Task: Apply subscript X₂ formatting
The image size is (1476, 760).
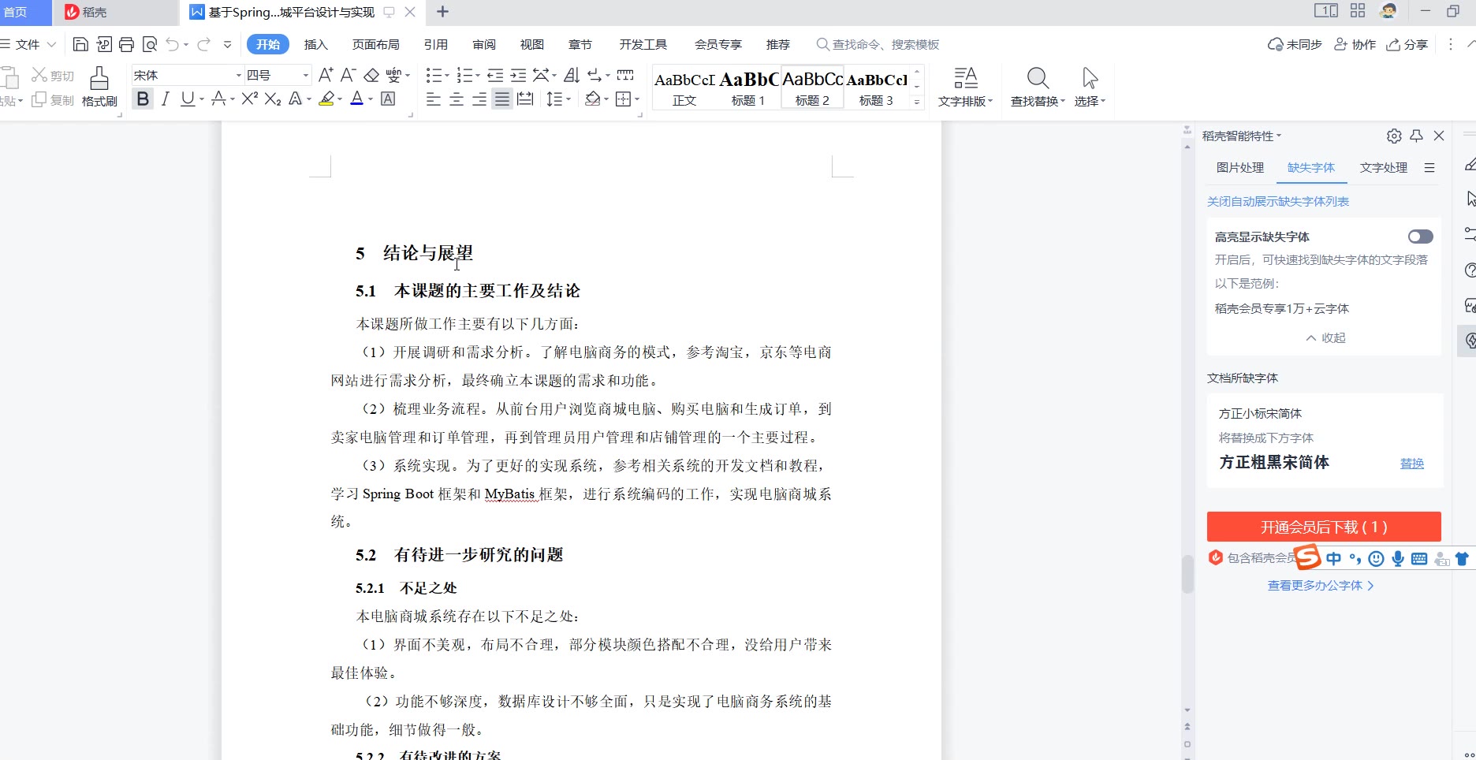Action: [273, 99]
